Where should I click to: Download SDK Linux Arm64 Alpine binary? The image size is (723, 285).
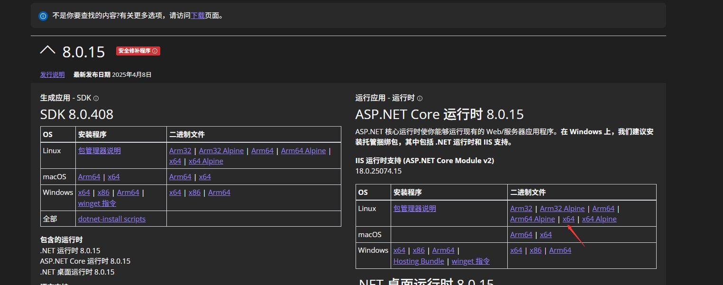(303, 150)
